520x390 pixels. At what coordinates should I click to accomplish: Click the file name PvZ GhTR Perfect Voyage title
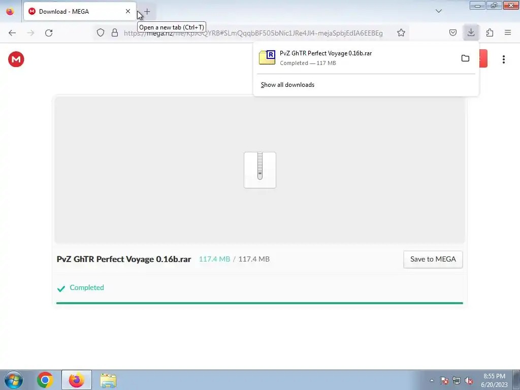coord(124,259)
